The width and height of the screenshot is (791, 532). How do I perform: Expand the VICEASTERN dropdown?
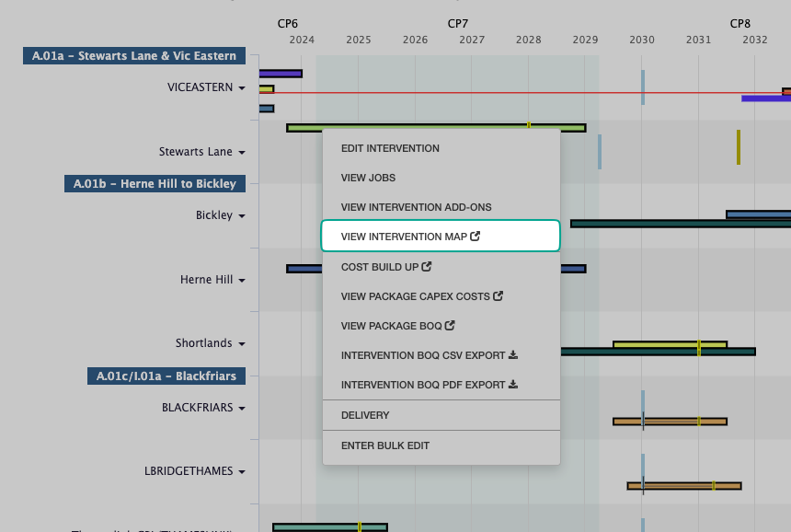(242, 87)
